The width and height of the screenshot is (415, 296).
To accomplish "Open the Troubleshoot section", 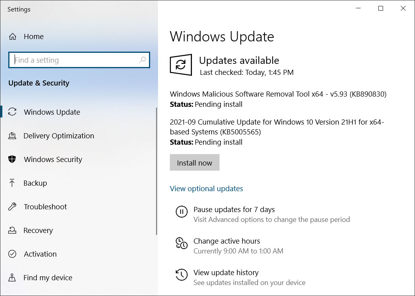I will pyautogui.click(x=45, y=207).
